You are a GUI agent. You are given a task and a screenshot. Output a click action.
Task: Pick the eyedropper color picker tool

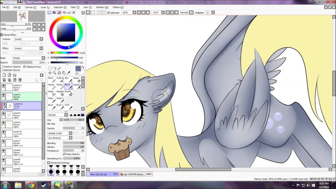coord(69,73)
